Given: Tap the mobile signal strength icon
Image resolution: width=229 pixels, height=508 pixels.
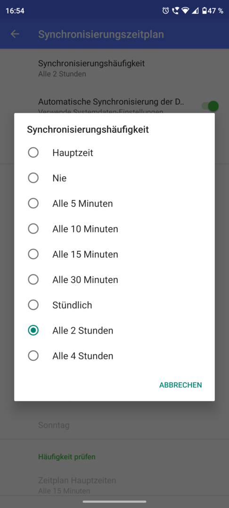Looking at the screenshot, I should pos(195,11).
